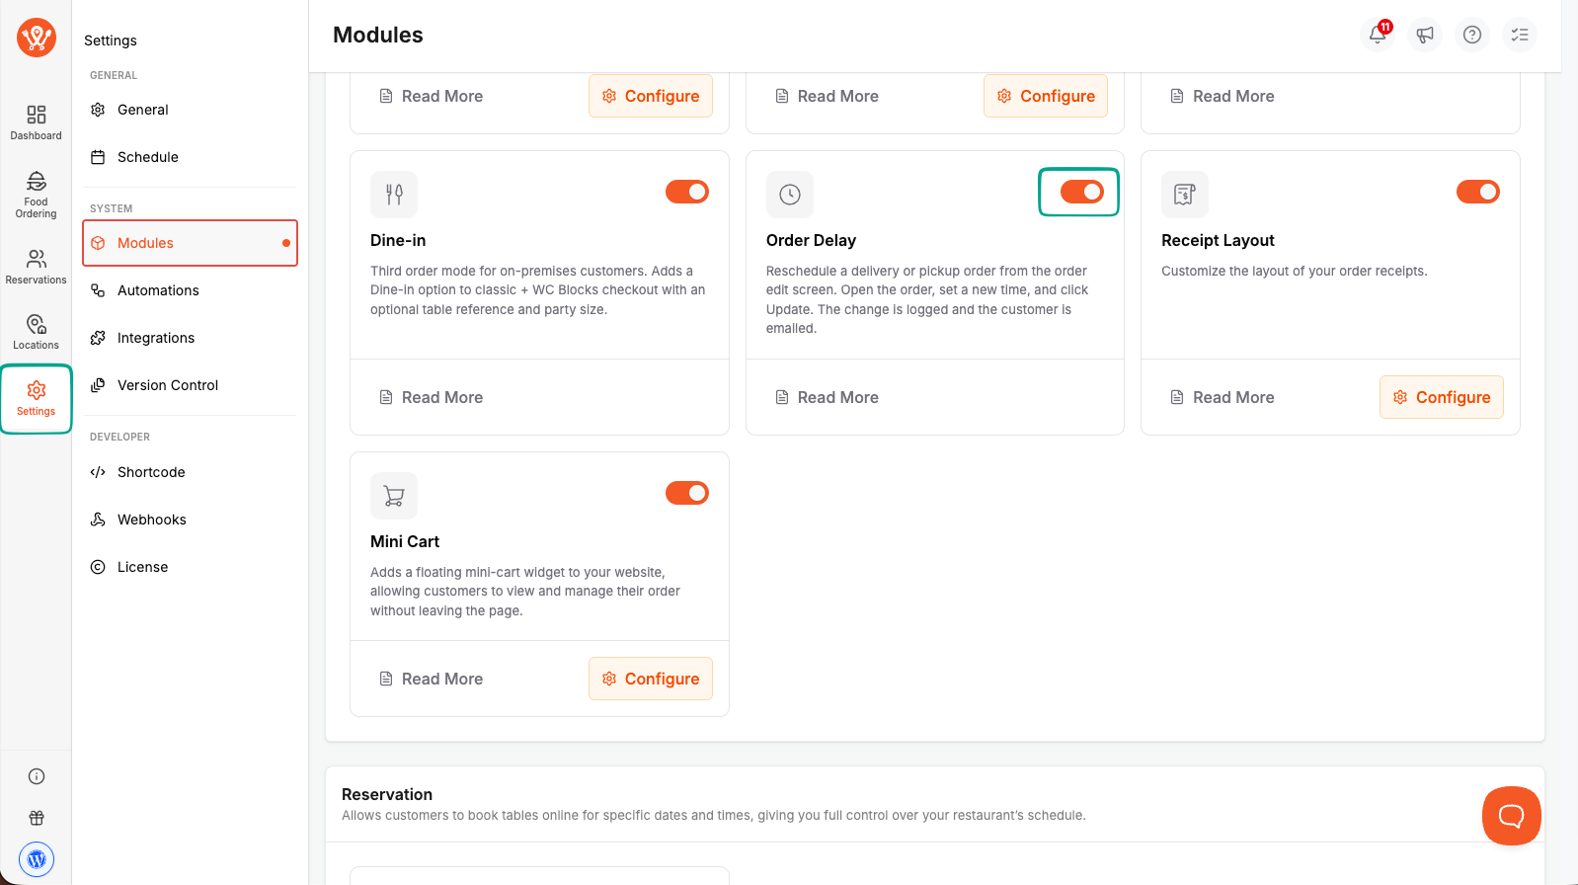Switch off the Receipt Layout toggle
This screenshot has height=885, width=1578.
1478,192
